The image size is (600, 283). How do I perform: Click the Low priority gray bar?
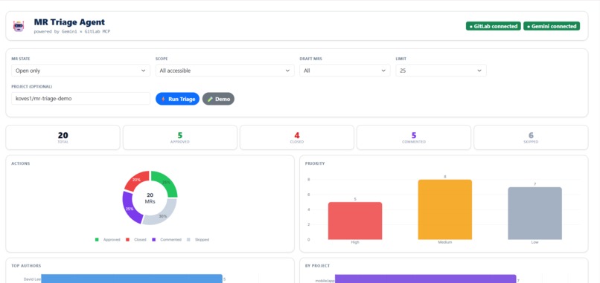point(535,213)
